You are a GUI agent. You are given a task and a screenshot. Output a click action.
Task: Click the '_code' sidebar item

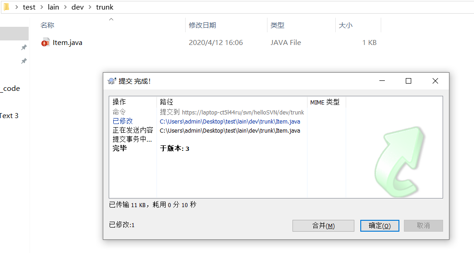click(x=10, y=89)
